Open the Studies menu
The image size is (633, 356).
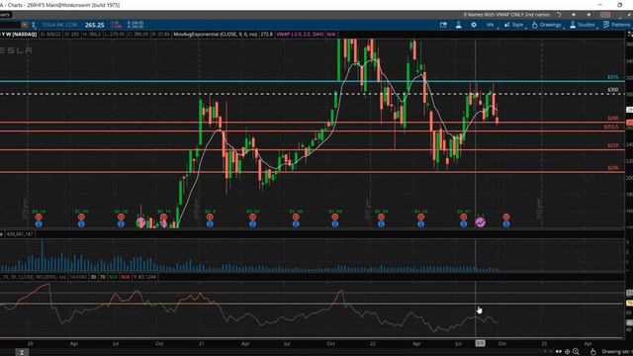(583, 25)
